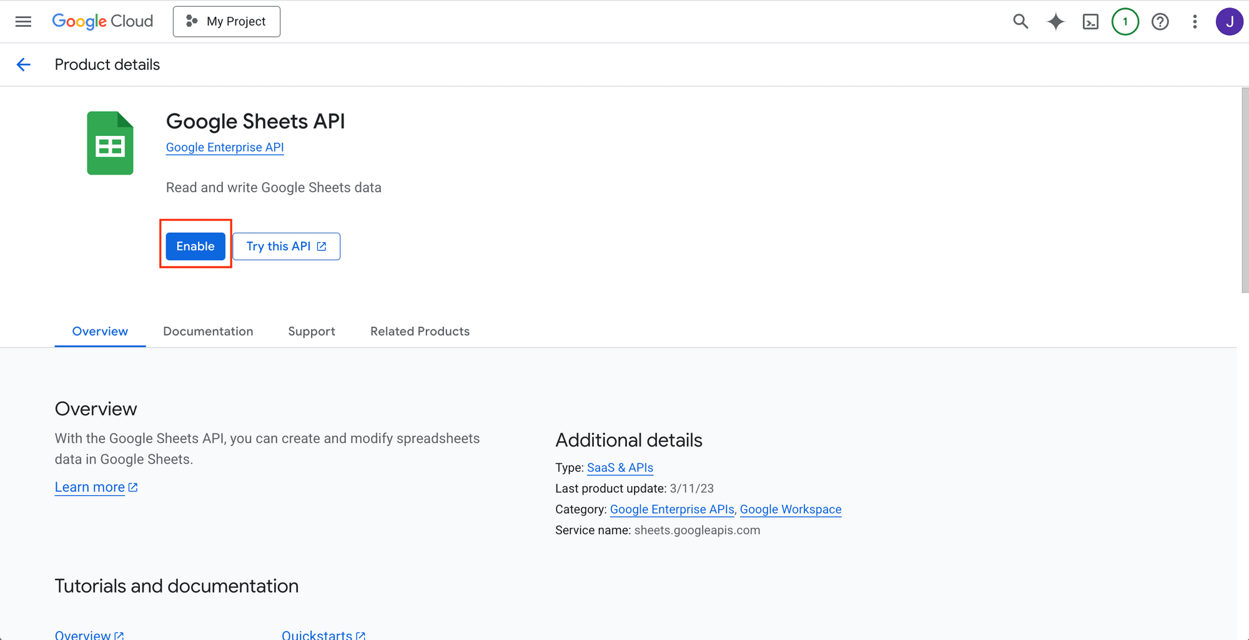
Task: Open notifications badge showing 1
Action: coord(1125,22)
